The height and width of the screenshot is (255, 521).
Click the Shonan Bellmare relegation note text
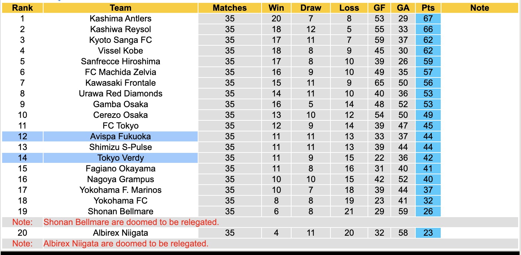point(131,222)
